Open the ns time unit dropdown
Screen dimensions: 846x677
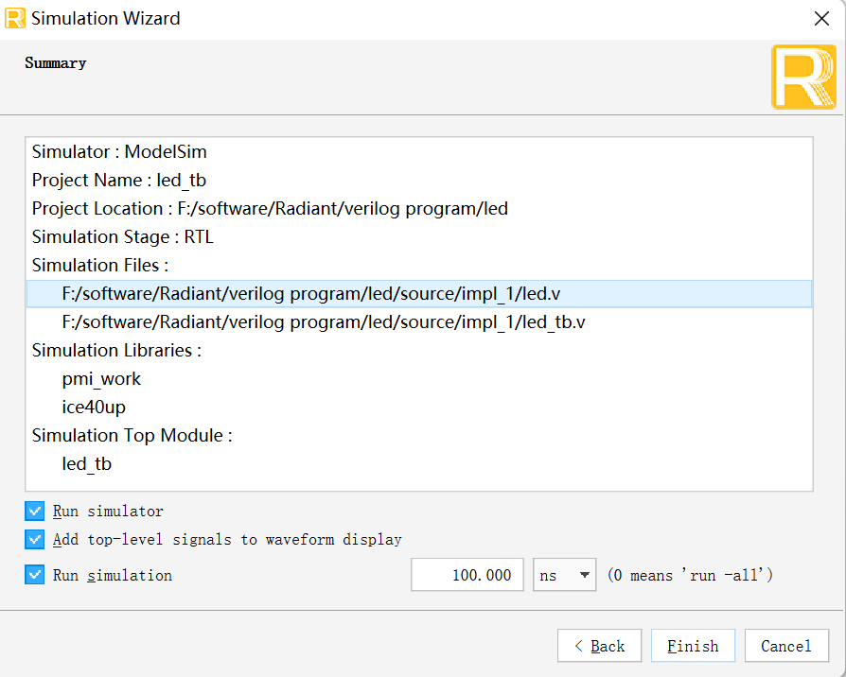[x=564, y=575]
